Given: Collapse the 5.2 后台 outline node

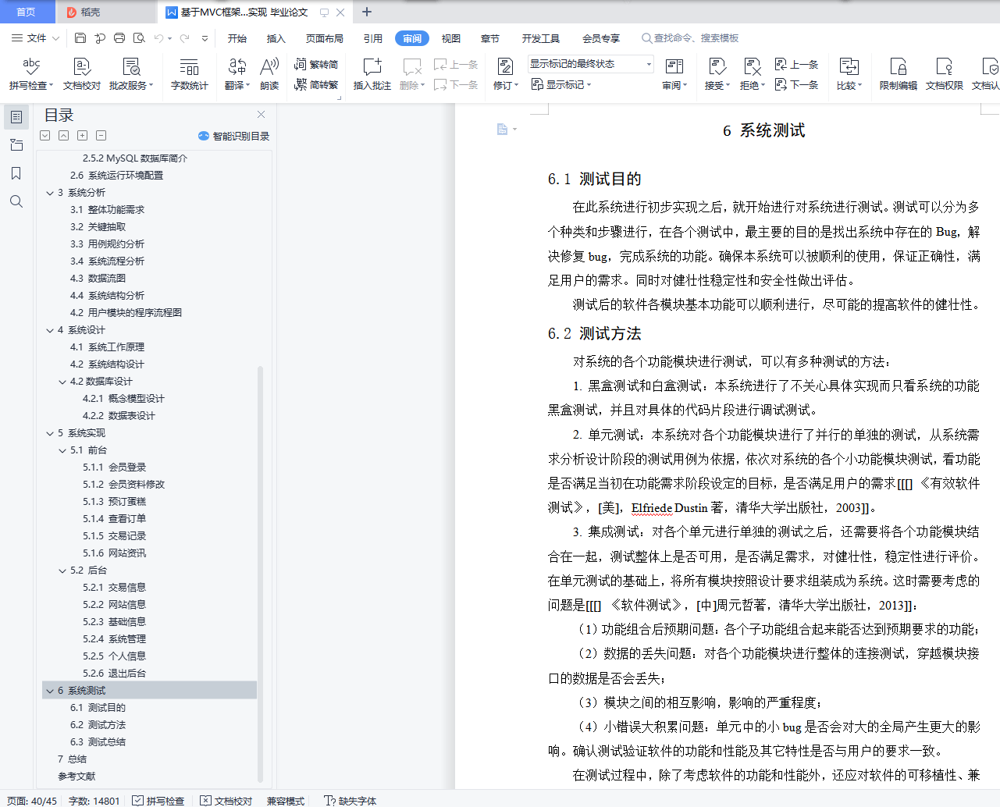Looking at the screenshot, I should point(62,571).
